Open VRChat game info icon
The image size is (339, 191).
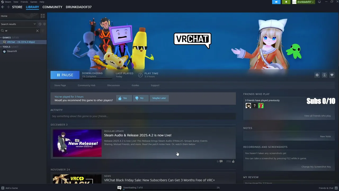point(324,75)
